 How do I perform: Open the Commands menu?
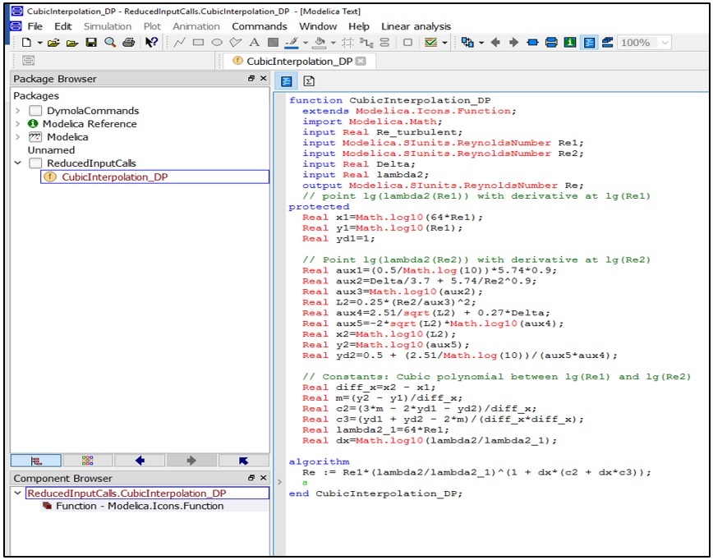coord(260,26)
